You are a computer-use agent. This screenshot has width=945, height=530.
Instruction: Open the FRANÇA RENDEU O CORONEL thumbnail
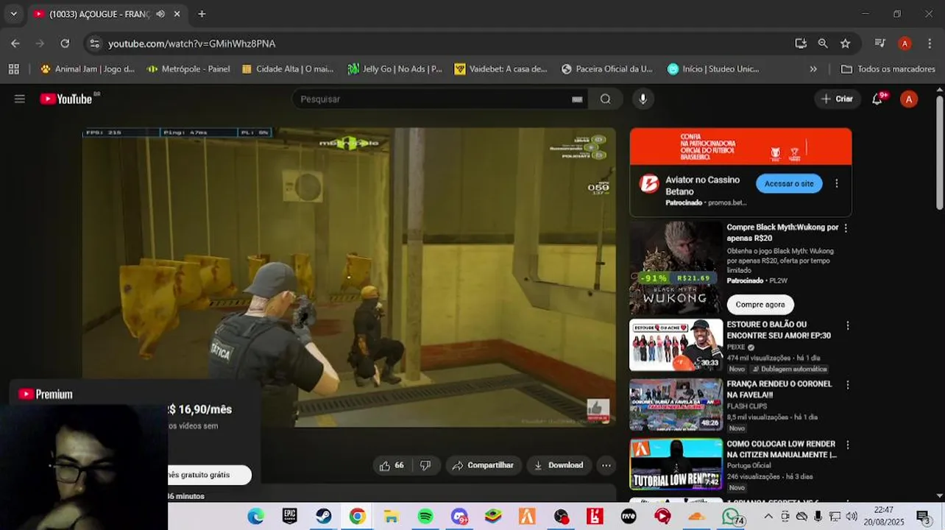676,404
